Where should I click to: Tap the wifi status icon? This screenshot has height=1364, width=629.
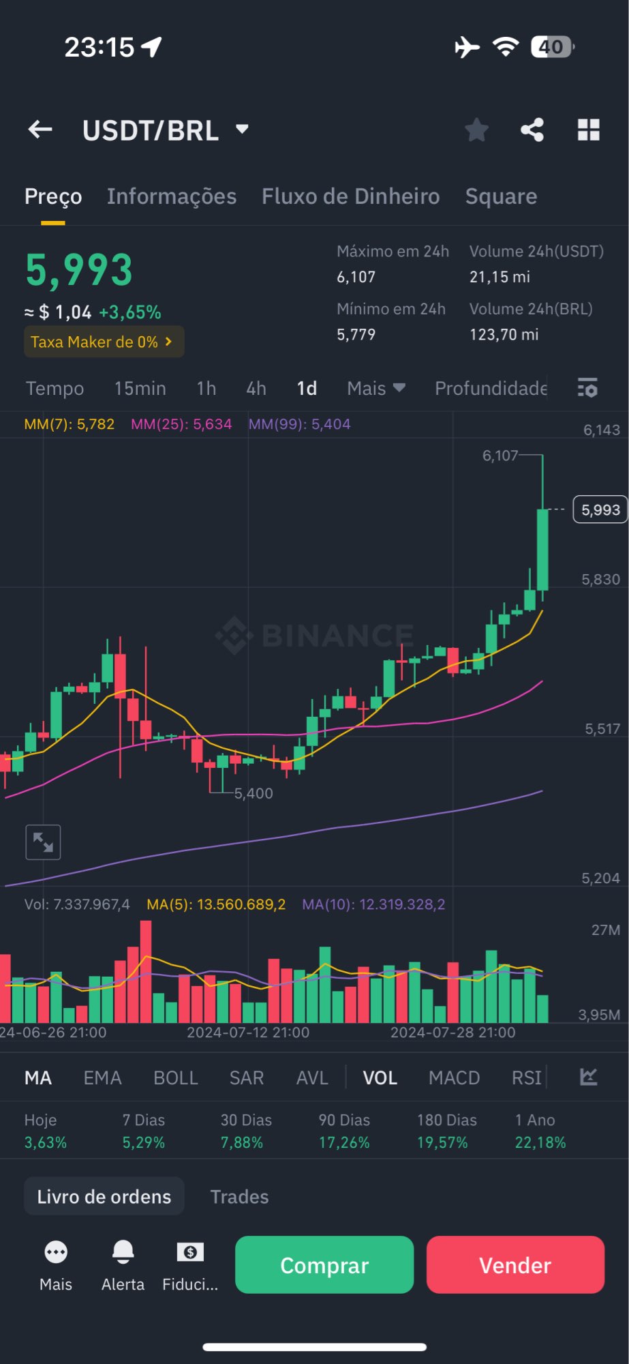[506, 47]
